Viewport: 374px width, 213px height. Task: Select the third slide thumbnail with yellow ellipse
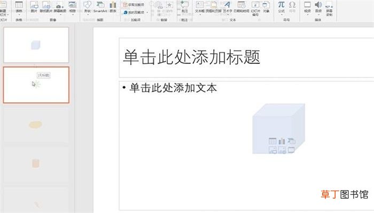36,125
